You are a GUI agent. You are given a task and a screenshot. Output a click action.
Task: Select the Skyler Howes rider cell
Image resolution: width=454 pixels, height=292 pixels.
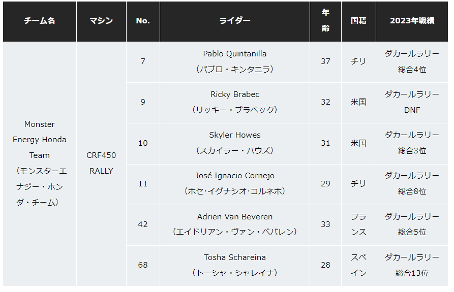(x=234, y=143)
